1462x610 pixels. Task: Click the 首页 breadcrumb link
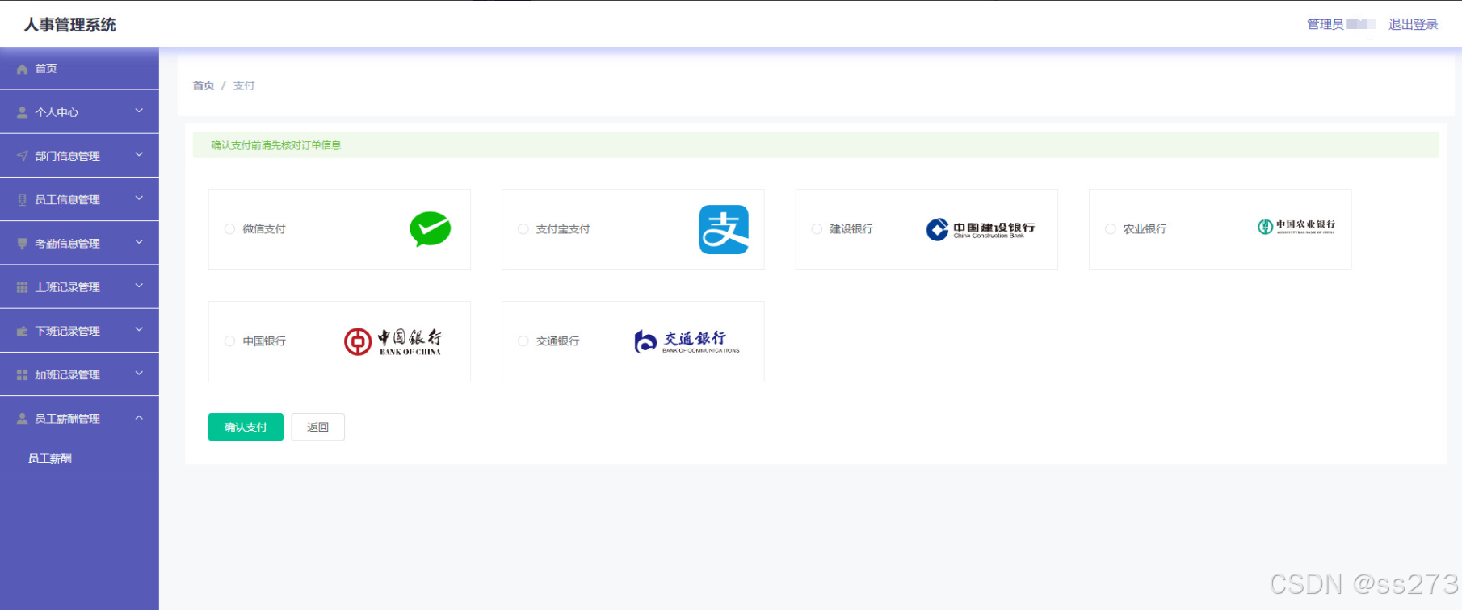204,86
